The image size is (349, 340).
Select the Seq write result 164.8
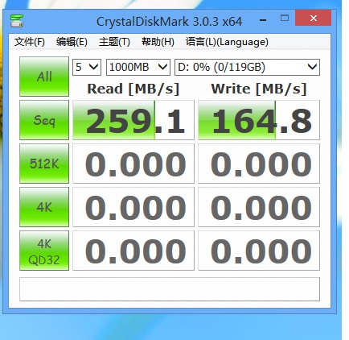(x=259, y=120)
